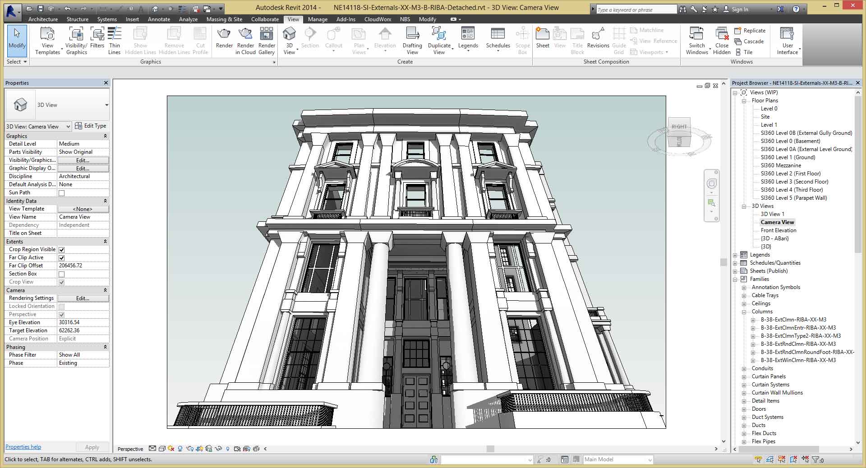
Task: Open the 3D View type selector dropdown
Action: [107, 105]
